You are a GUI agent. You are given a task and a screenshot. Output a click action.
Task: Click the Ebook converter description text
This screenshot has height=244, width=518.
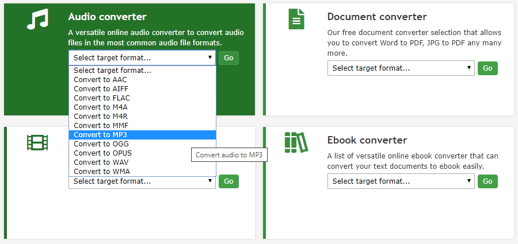pos(413,161)
